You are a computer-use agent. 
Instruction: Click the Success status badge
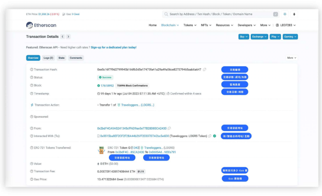[105, 77]
